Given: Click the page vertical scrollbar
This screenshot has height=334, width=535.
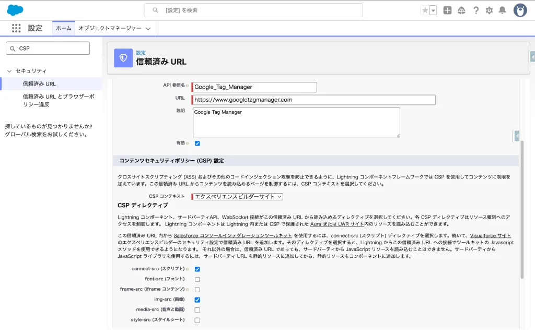Looking at the screenshot, I should (x=521, y=209).
